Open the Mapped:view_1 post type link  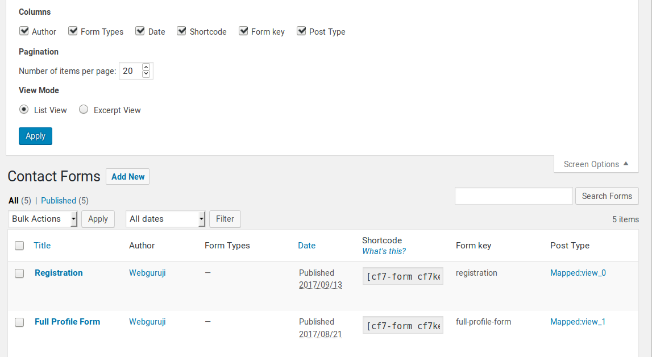(x=578, y=322)
